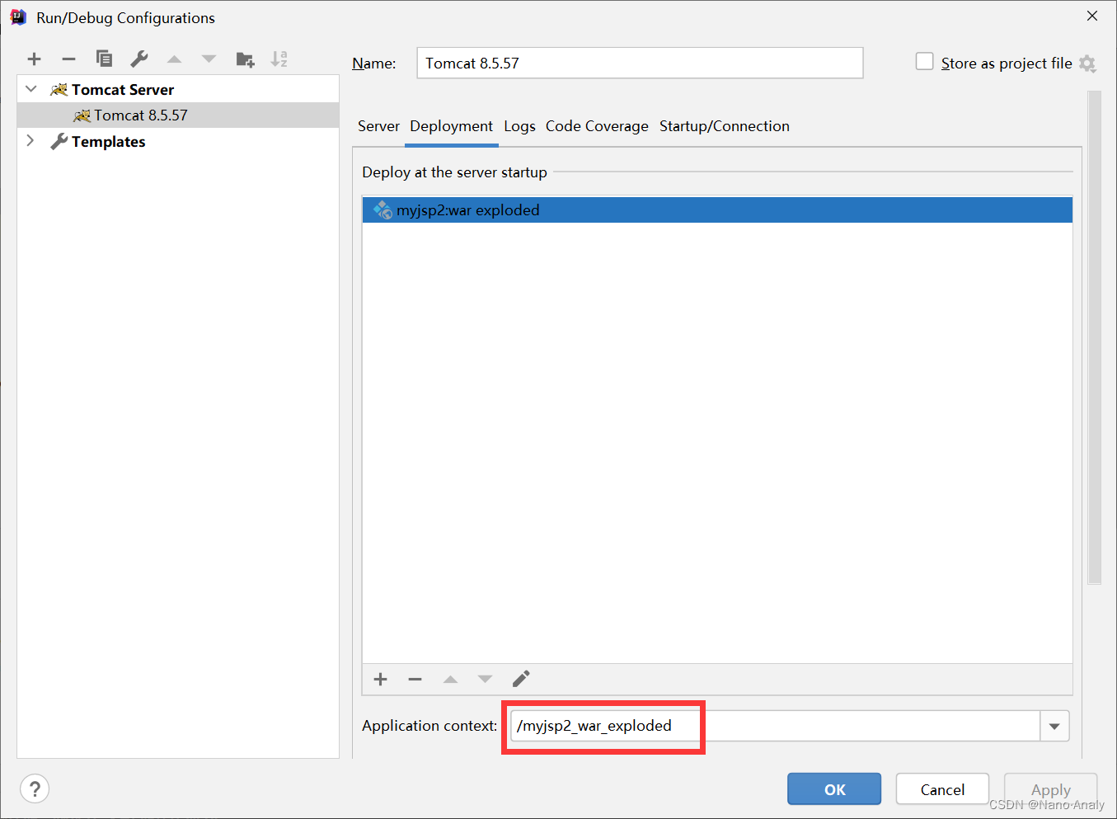Click the Application context text field
This screenshot has height=819, width=1117.
click(x=775, y=726)
